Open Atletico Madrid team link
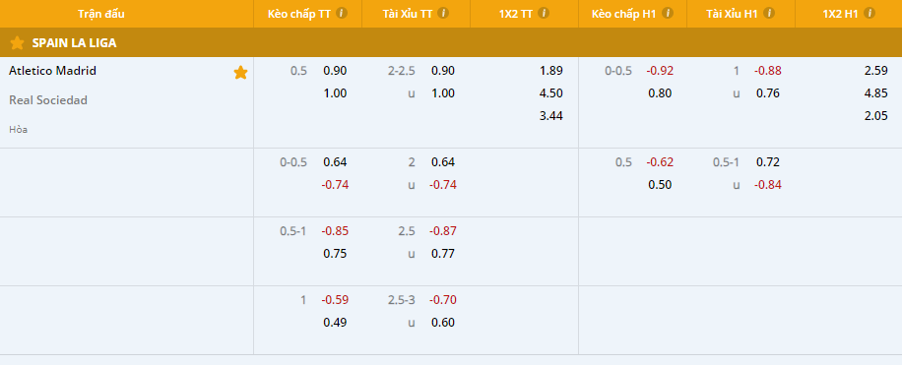This screenshot has height=365, width=902. pyautogui.click(x=52, y=71)
